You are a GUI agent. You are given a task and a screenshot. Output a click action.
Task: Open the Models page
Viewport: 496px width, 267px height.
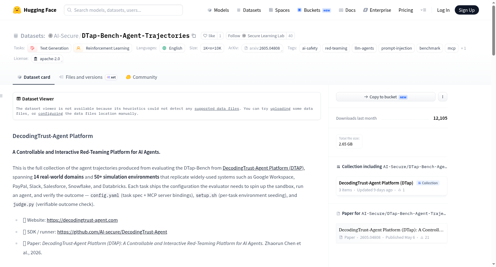[x=218, y=10]
